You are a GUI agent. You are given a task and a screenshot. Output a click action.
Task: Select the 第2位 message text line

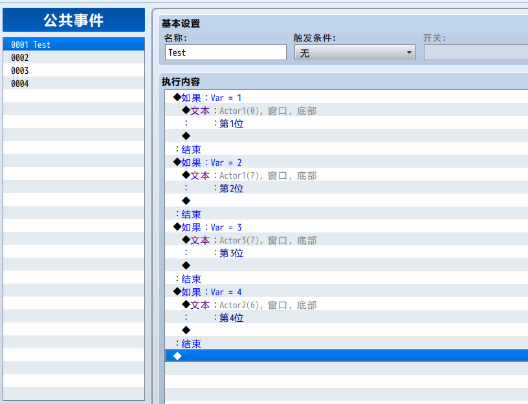point(347,188)
